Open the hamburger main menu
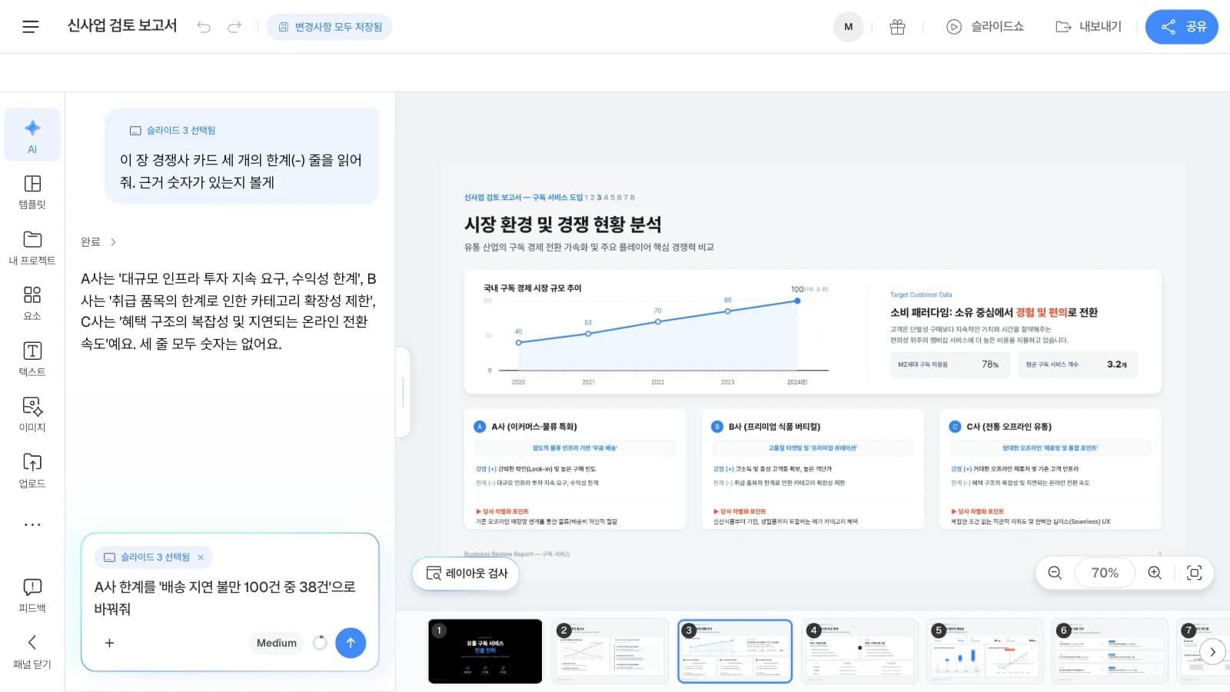 coord(31,27)
